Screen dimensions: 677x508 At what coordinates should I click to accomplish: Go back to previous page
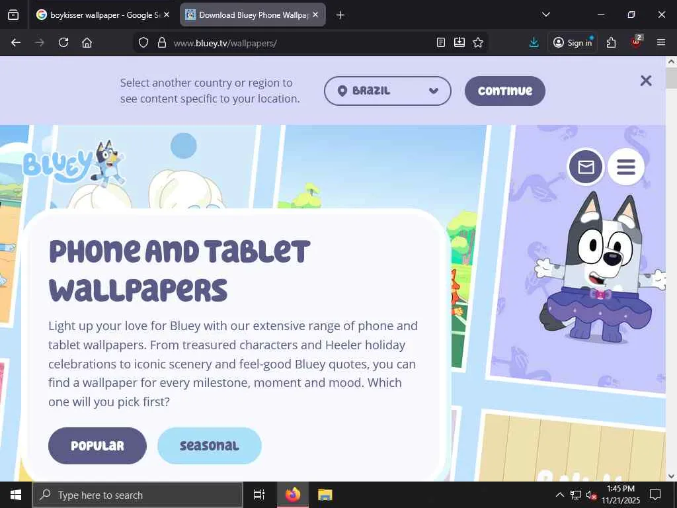point(16,42)
